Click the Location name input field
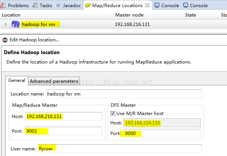Viewport: 227px width, 156px height. pyautogui.click(x=124, y=94)
